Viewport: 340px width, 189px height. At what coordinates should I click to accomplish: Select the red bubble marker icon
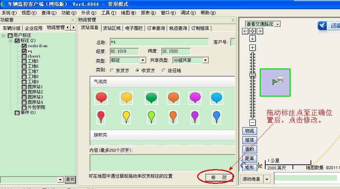pos(101,97)
